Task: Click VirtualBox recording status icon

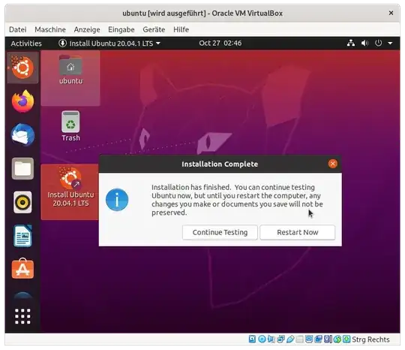Action: [318, 339]
